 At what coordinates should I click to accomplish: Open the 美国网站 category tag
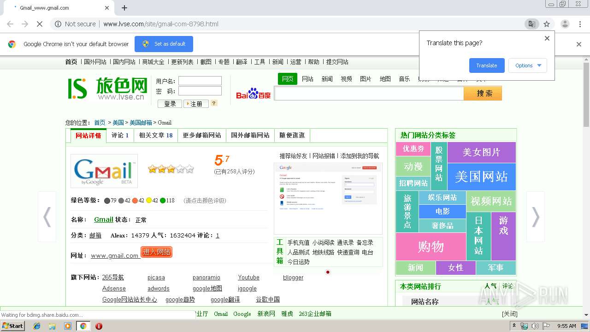click(481, 177)
